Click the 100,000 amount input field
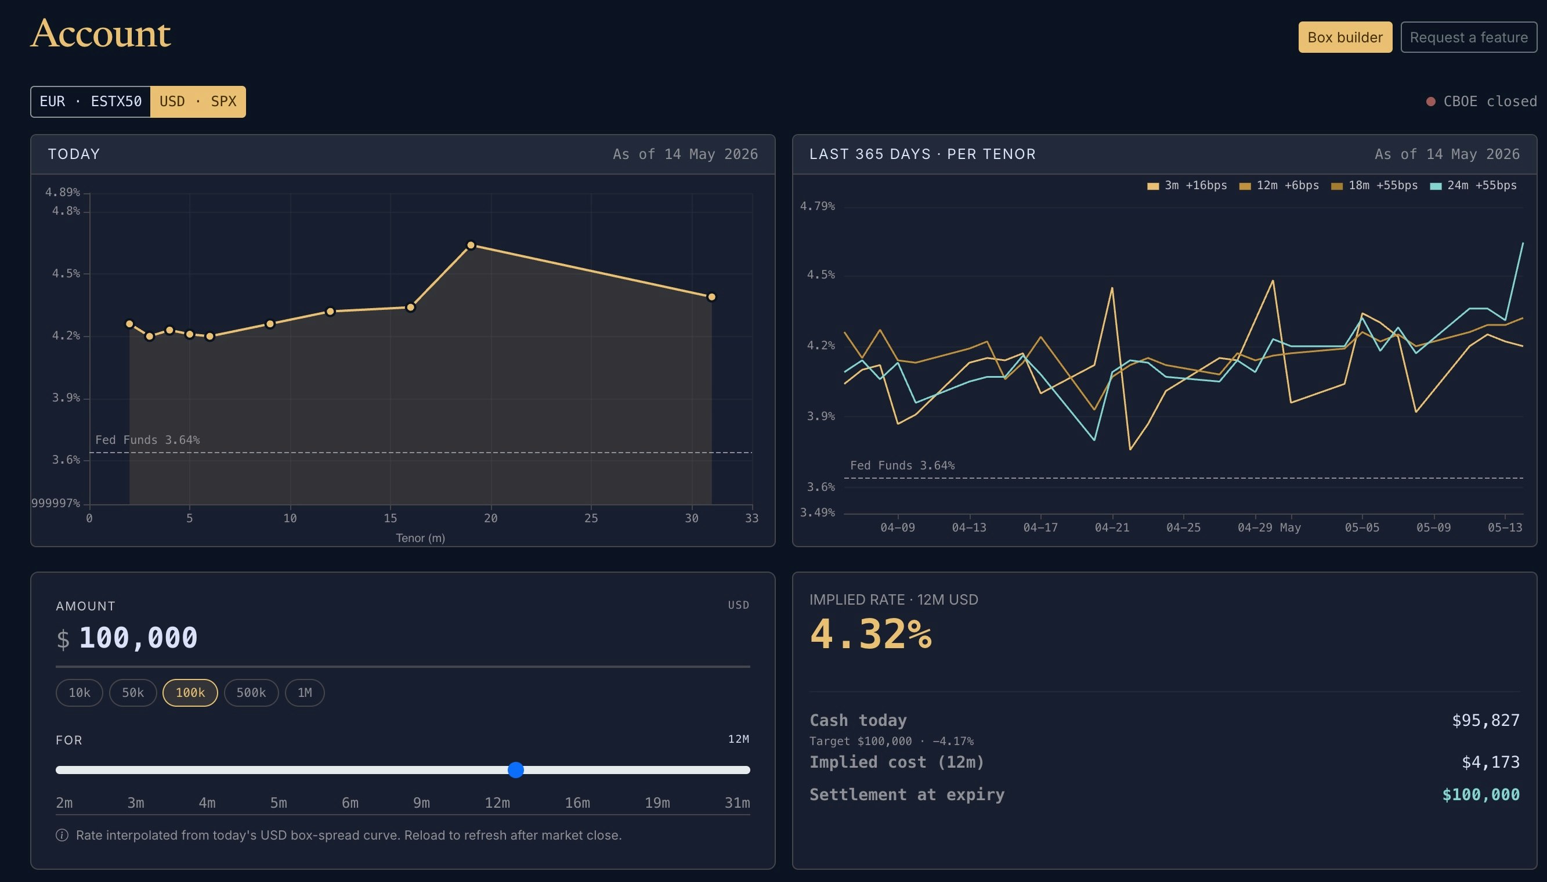The width and height of the screenshot is (1547, 882). pos(403,638)
